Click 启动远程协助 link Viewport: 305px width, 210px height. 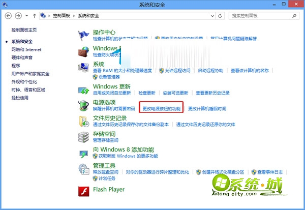[x=210, y=71]
